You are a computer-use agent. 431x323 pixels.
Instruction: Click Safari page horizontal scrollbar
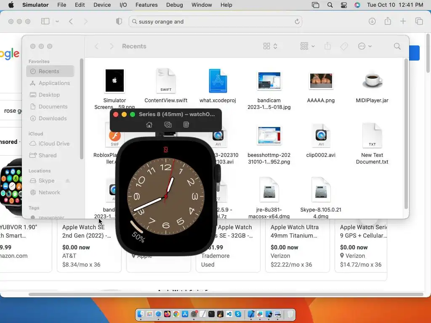(x=226, y=294)
